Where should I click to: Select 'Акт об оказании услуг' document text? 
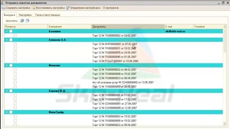tap(123, 82)
